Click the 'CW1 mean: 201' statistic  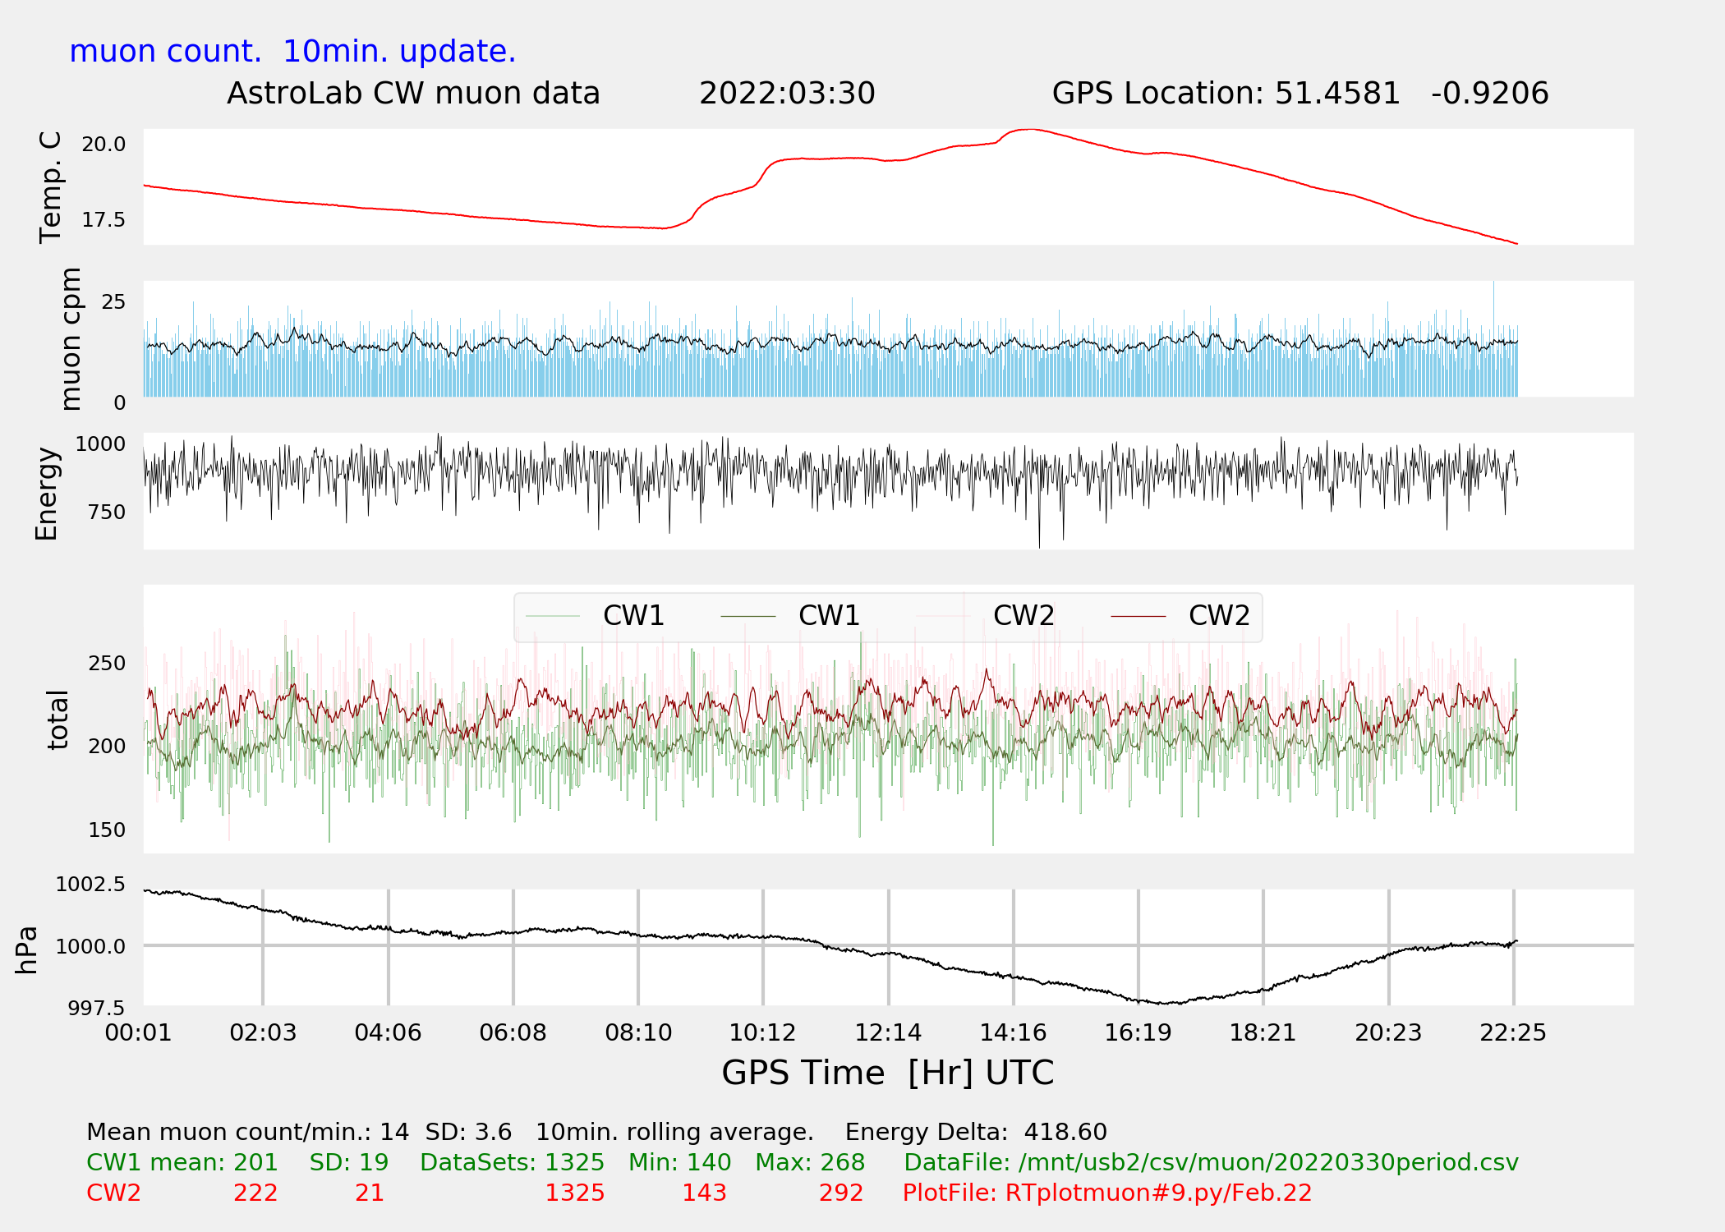point(182,1162)
